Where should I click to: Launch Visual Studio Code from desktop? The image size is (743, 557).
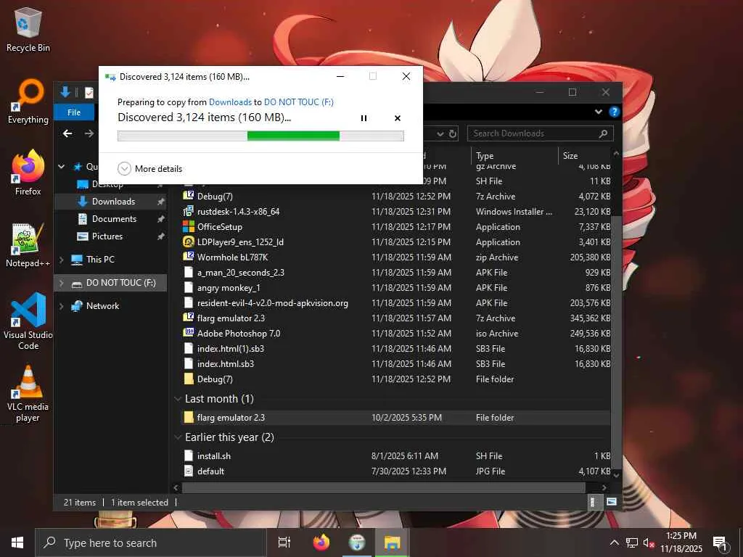(x=28, y=321)
